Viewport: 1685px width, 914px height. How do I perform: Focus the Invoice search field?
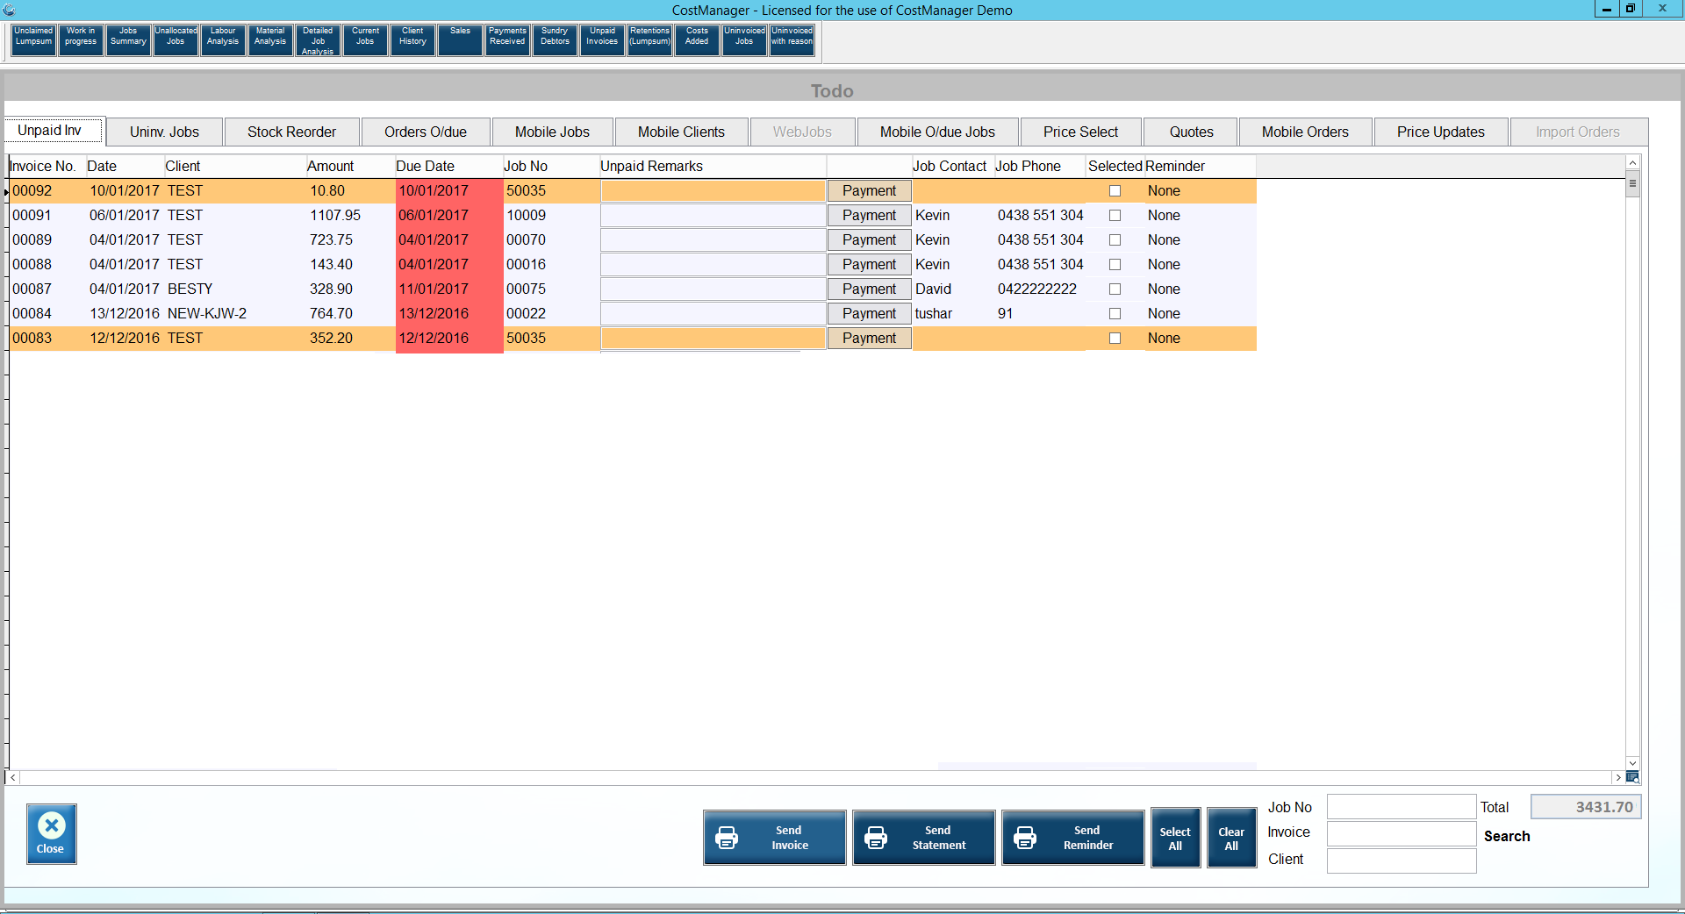[1402, 833]
